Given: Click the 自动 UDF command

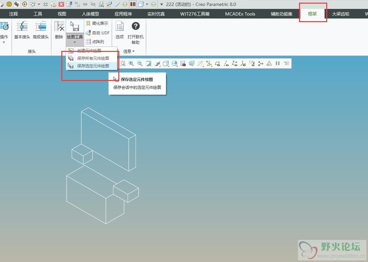Looking at the screenshot, I should click(x=97, y=33).
